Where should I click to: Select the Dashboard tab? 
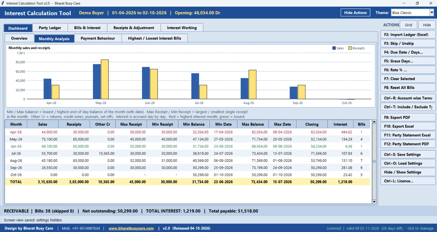[x=18, y=28]
